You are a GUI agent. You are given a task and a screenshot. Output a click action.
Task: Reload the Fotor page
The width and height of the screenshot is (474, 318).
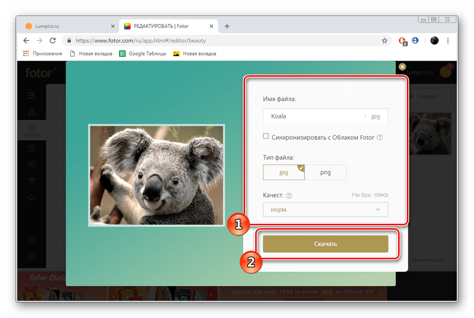point(53,40)
